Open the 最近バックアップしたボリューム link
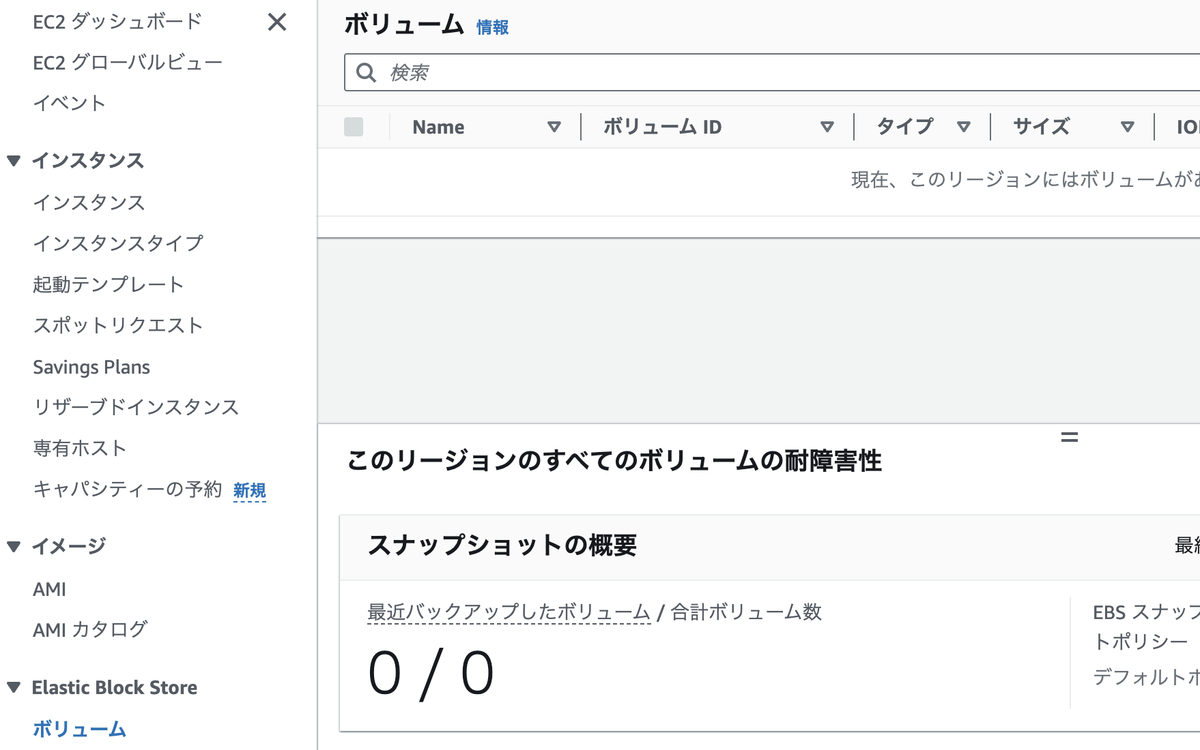Image resolution: width=1200 pixels, height=750 pixels. (508, 612)
